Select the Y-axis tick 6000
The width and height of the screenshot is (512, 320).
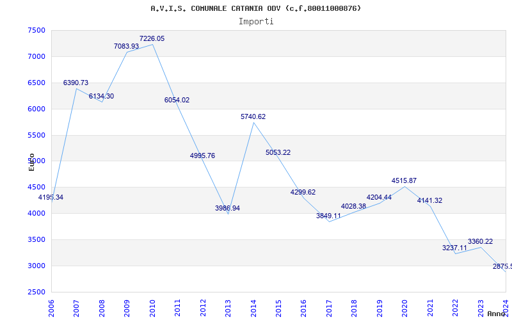pyautogui.click(x=36, y=109)
